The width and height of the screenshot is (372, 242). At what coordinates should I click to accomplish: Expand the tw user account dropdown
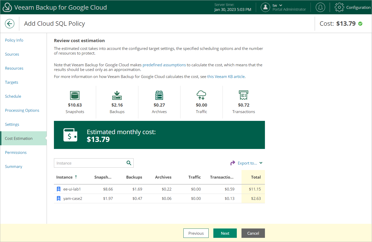coord(281,5)
